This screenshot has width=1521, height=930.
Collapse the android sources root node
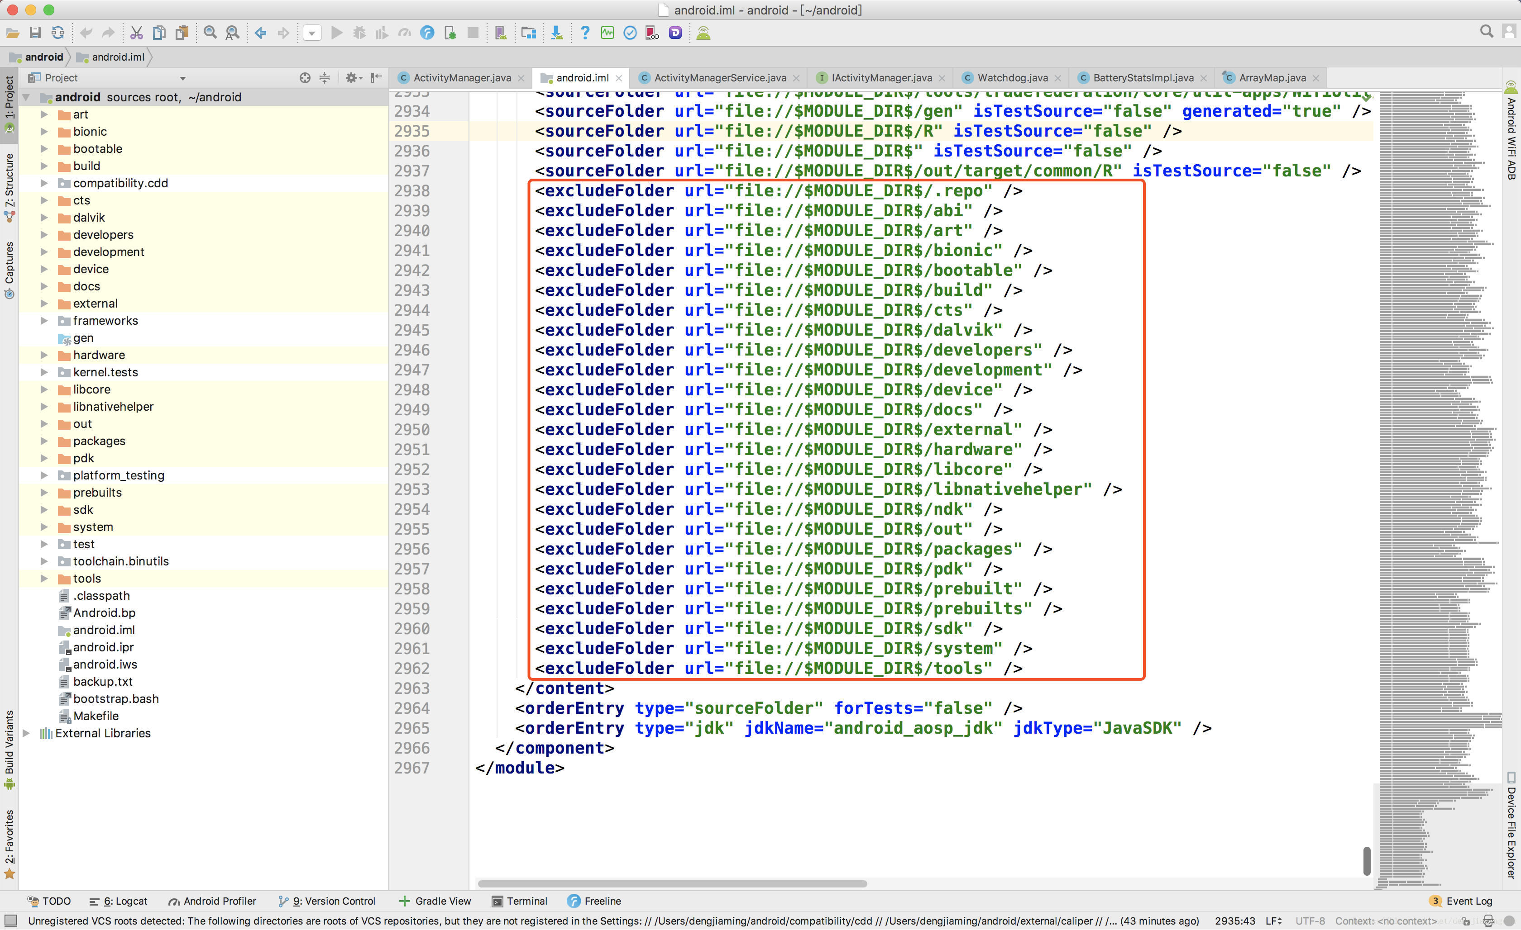pyautogui.click(x=27, y=97)
